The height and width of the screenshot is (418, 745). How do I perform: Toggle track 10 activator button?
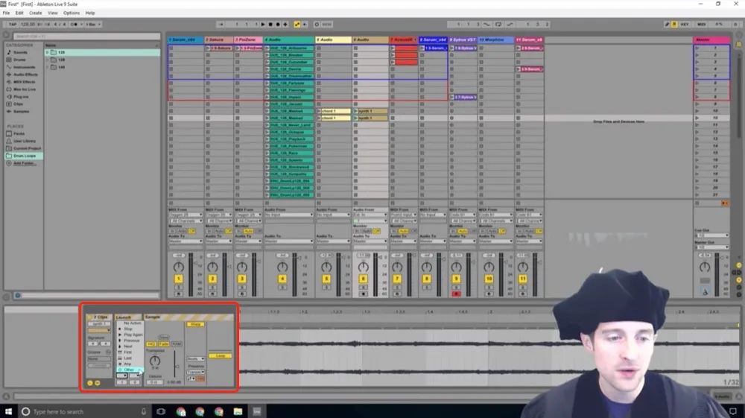(x=489, y=279)
